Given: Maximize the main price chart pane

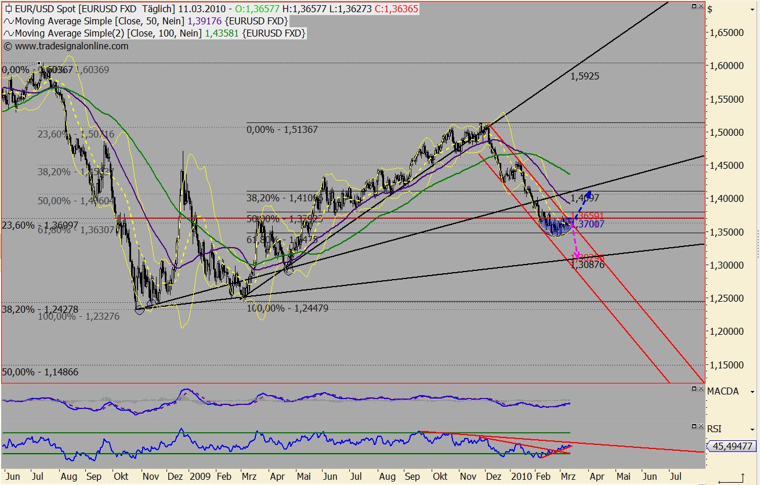Looking at the screenshot, I should (x=693, y=7).
